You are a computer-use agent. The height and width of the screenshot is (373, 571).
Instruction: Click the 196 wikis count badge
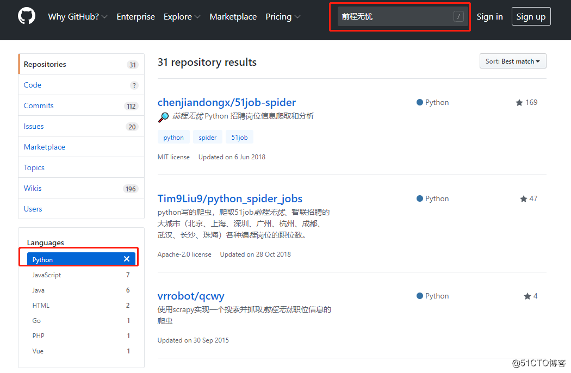coord(131,189)
